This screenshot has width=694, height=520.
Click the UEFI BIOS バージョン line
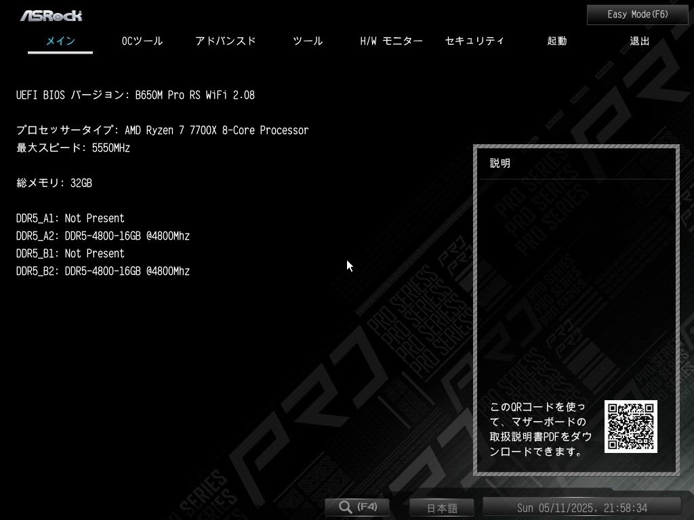(x=136, y=95)
